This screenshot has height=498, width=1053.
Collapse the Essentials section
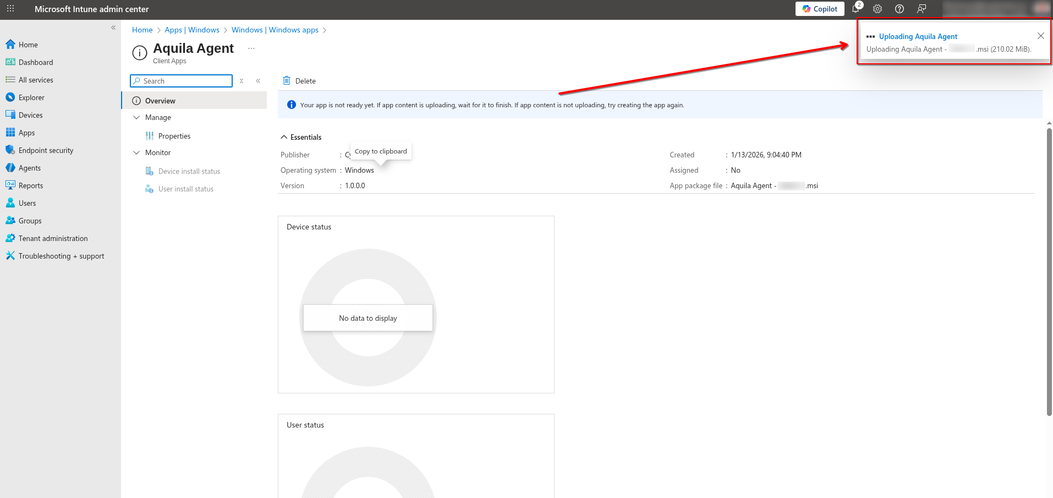(284, 137)
